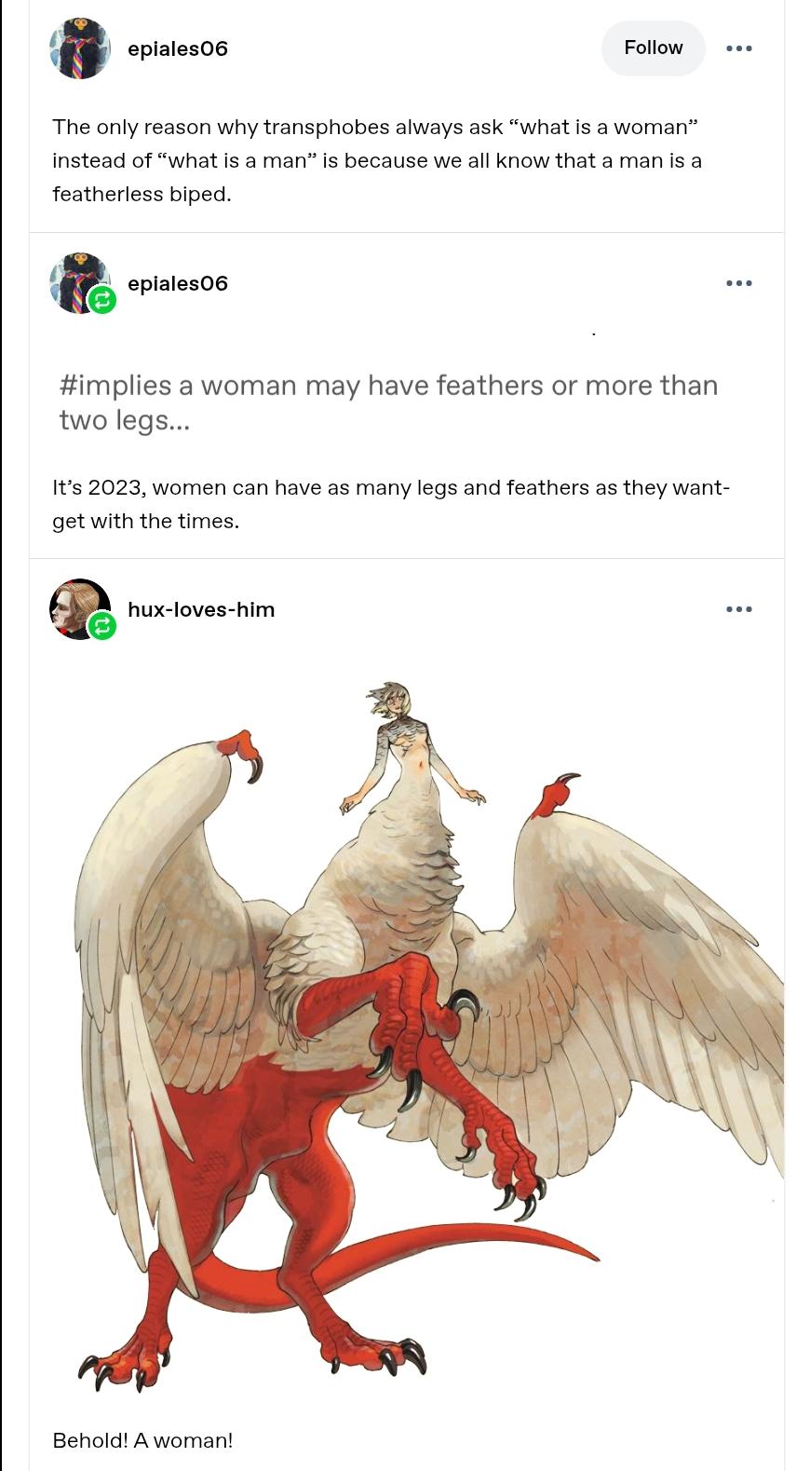Open options menu on hux-loves-him's reblog
810x1471 pixels.
pyautogui.click(x=738, y=609)
